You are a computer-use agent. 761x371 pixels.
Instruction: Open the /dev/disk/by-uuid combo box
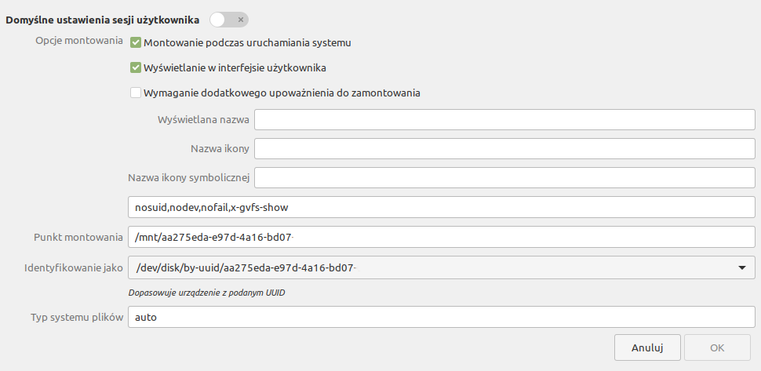[x=441, y=267]
